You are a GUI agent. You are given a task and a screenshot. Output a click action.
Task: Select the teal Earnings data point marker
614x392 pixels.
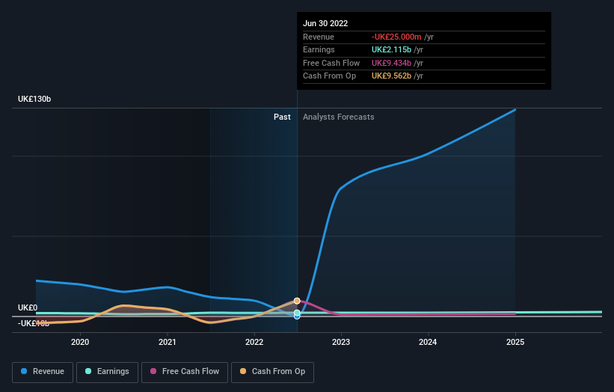[x=297, y=313]
